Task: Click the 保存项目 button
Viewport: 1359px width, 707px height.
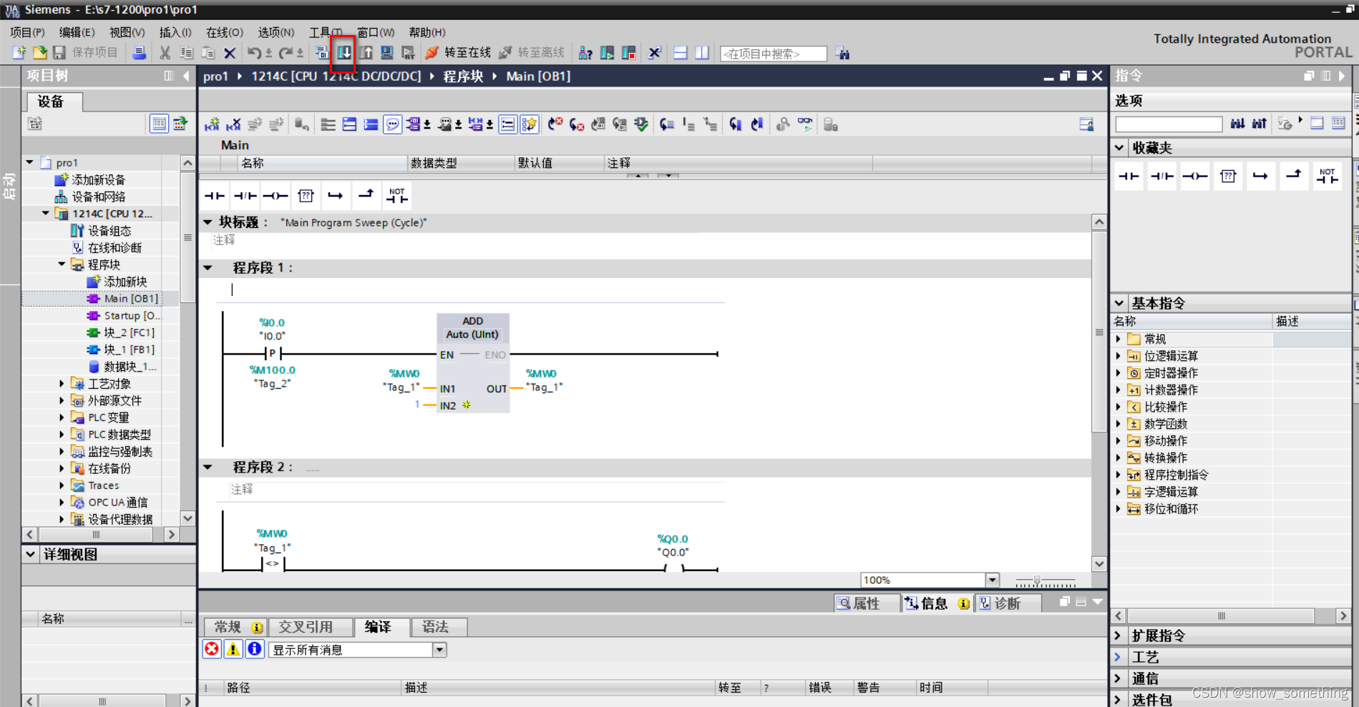Action: click(x=87, y=52)
